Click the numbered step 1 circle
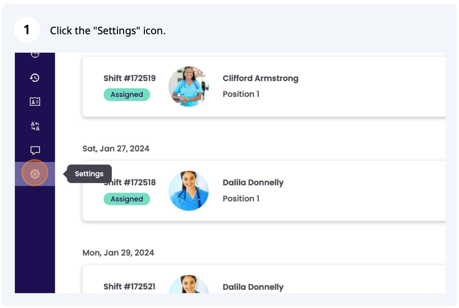459x308 pixels. [27, 29]
